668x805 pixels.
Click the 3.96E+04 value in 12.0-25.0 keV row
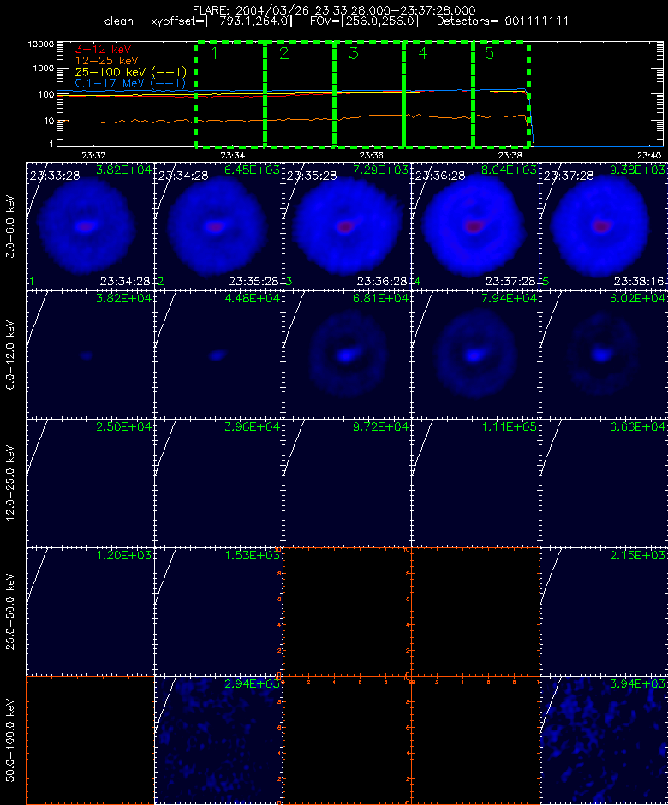click(252, 426)
